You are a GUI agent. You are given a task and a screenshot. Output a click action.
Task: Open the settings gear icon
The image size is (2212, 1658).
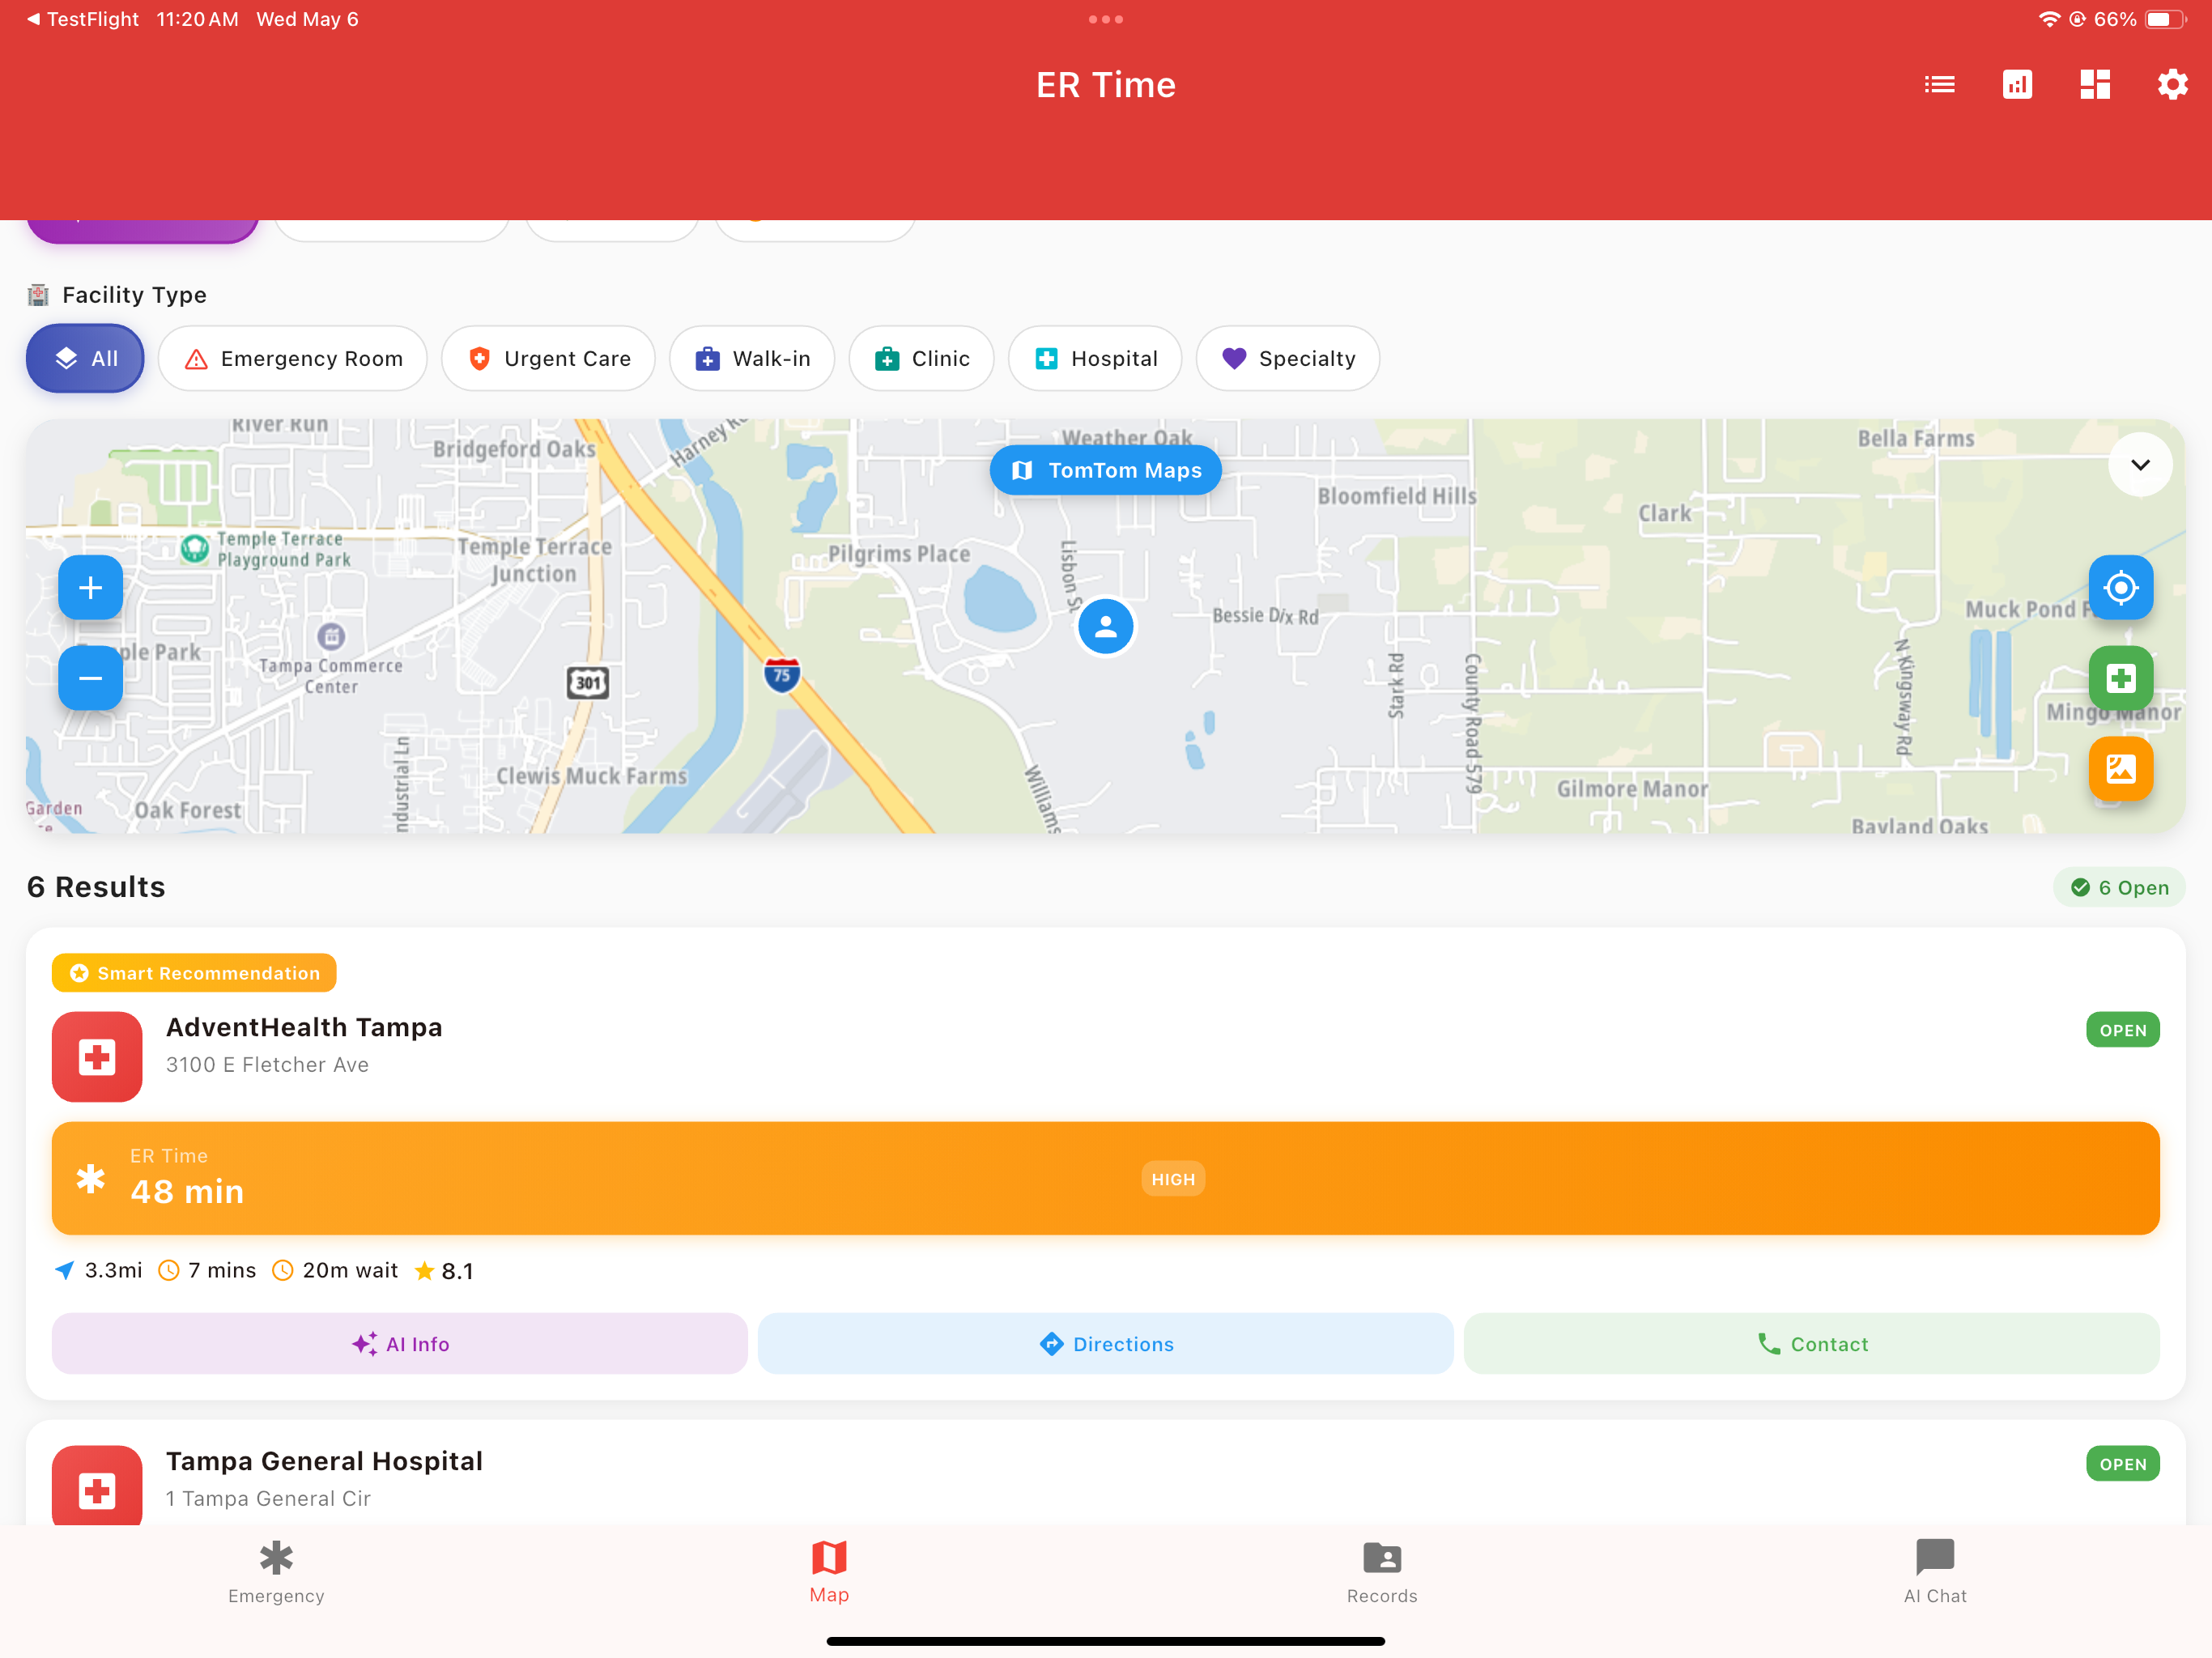[x=2172, y=85]
